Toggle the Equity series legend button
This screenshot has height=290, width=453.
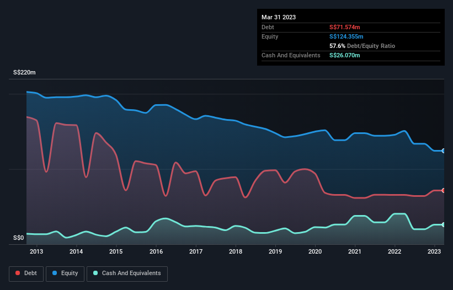pyautogui.click(x=65, y=273)
